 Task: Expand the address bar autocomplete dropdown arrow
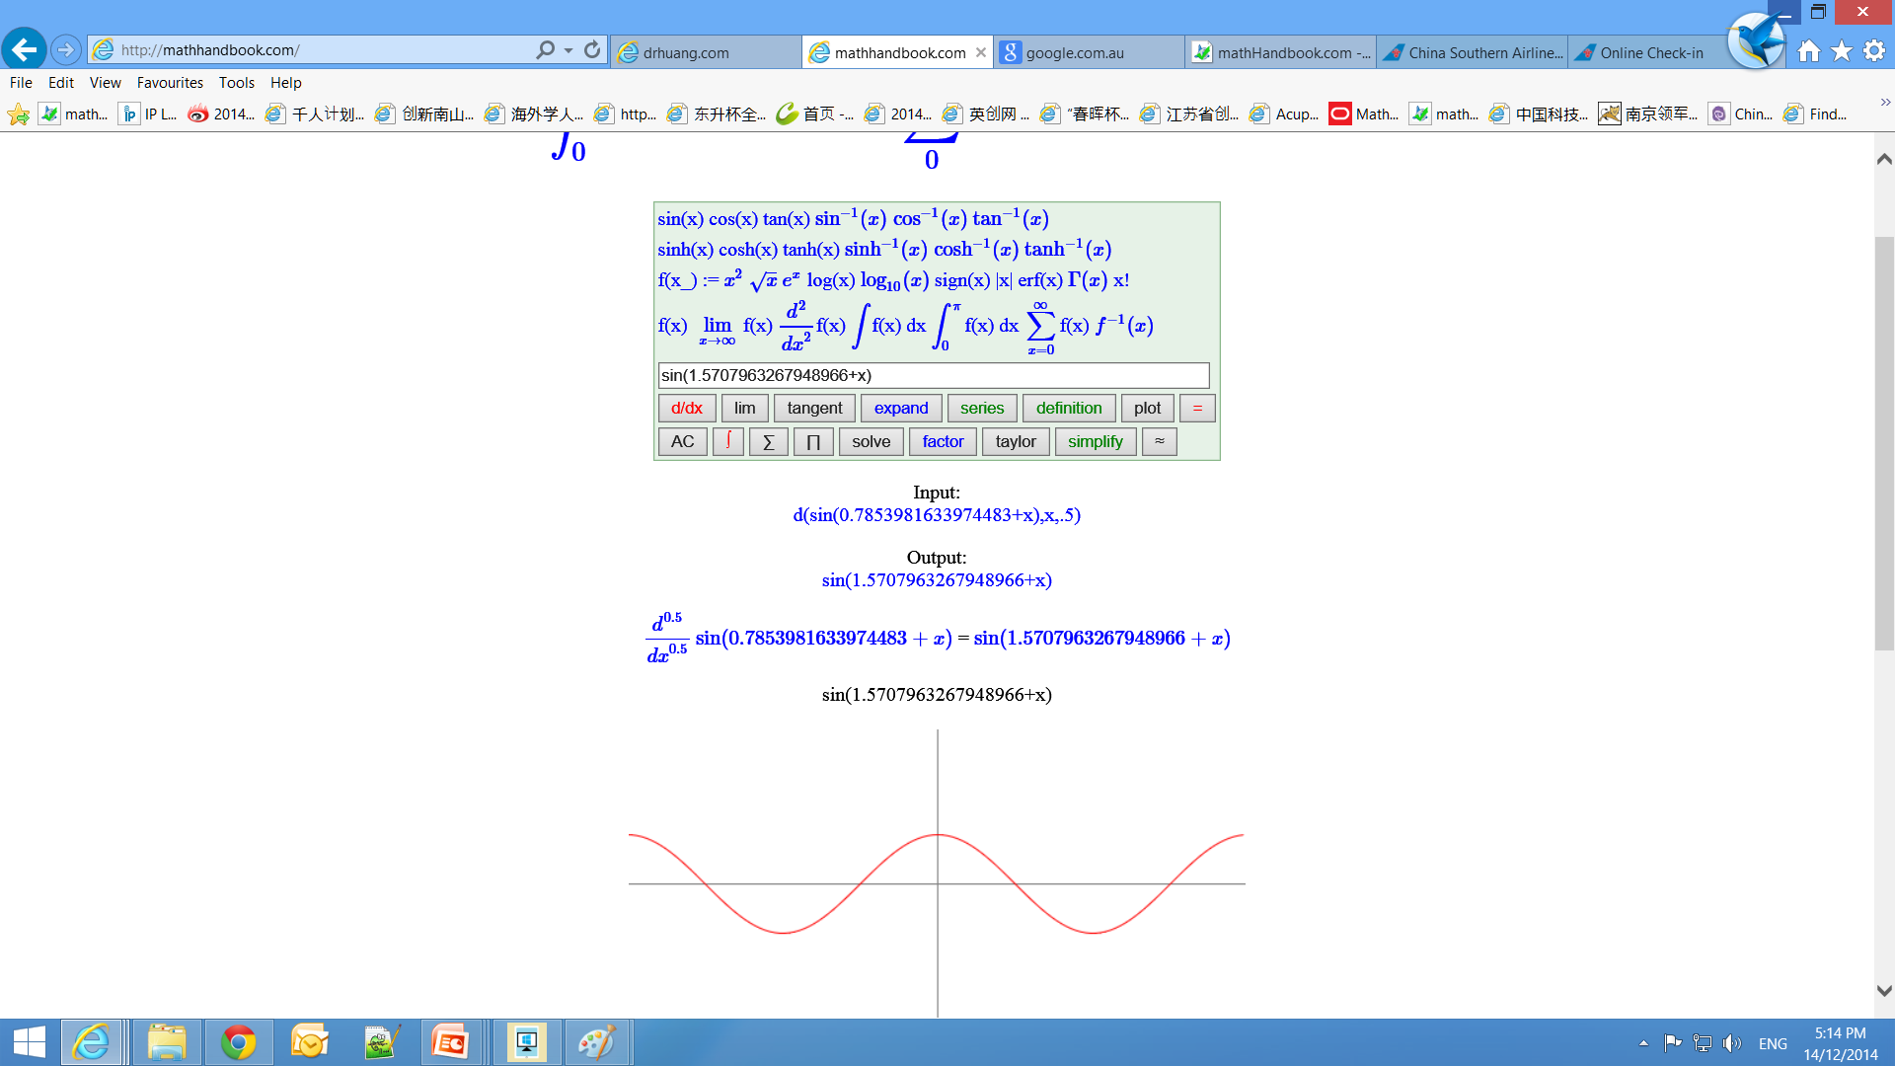click(x=568, y=49)
